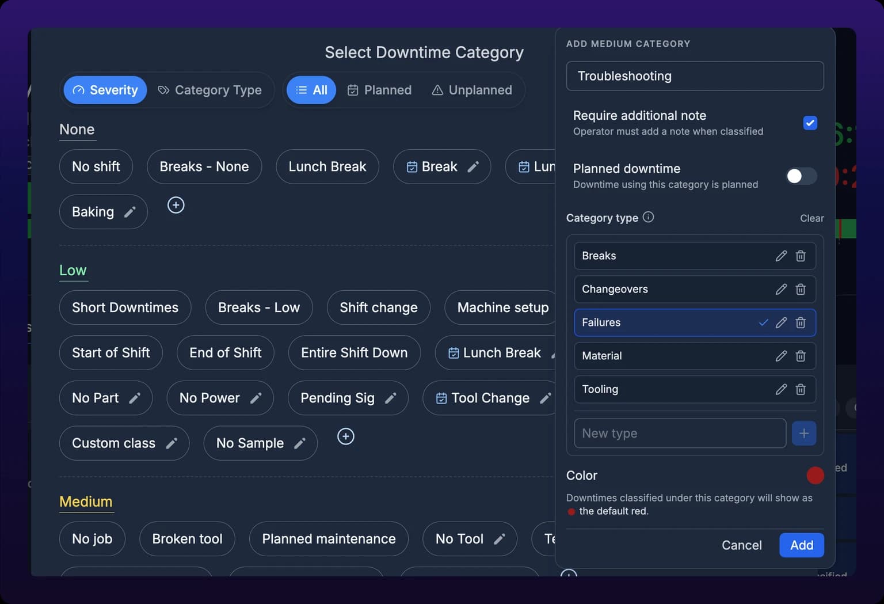Click the Add button
Image resolution: width=884 pixels, height=604 pixels.
802,545
